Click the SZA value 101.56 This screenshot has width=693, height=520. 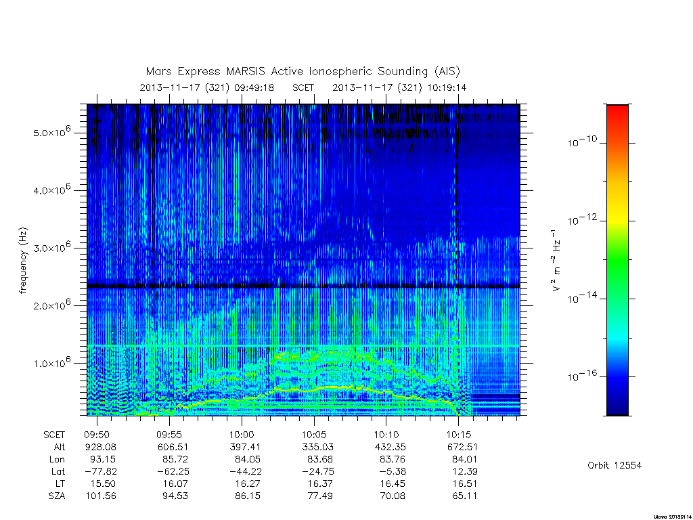[101, 496]
